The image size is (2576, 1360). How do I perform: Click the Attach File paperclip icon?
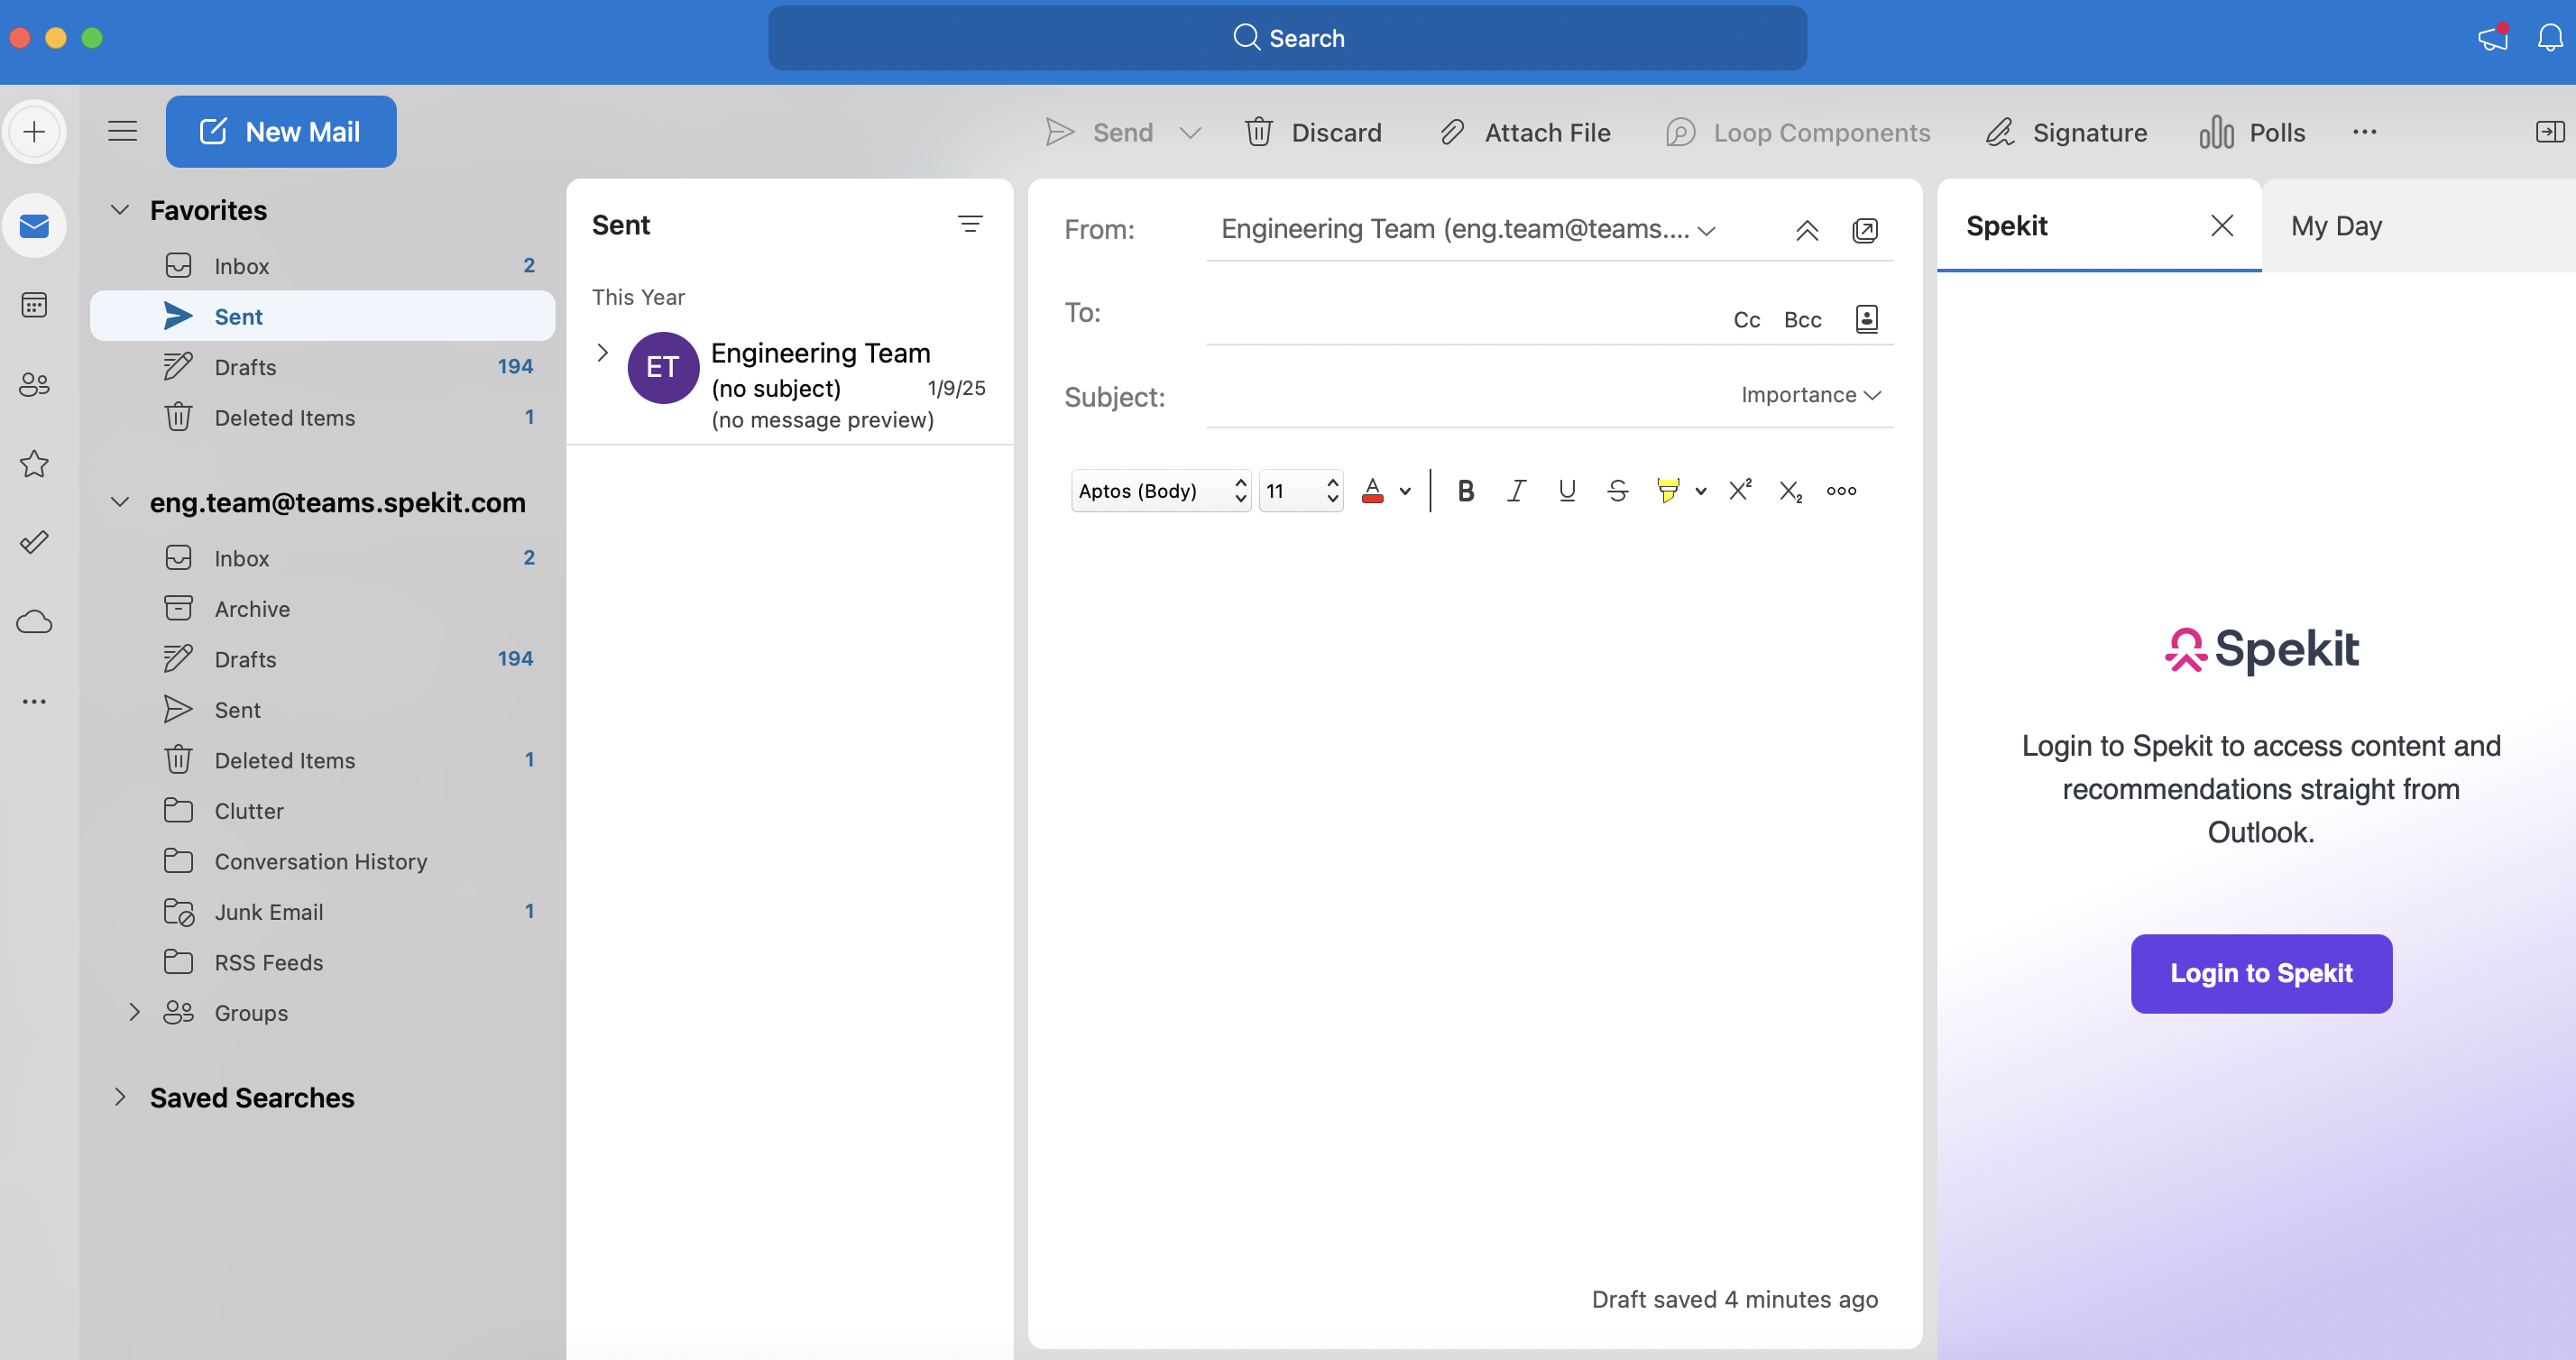(x=1452, y=132)
